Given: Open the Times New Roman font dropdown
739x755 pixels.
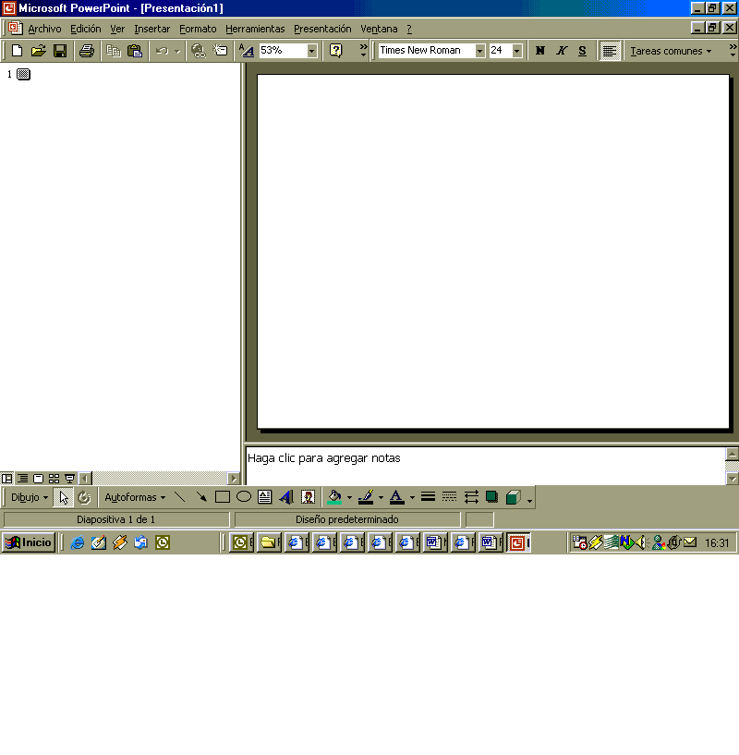Looking at the screenshot, I should point(479,51).
